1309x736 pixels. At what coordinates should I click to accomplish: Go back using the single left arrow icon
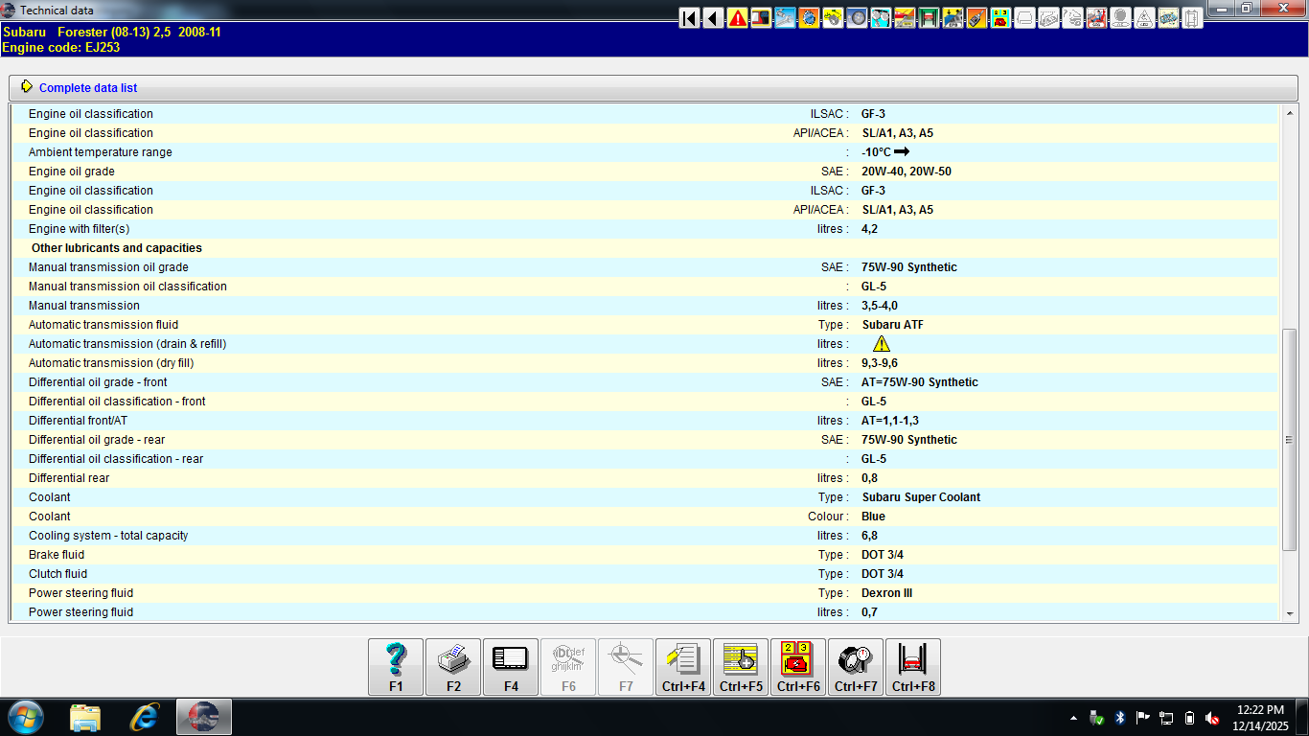click(x=714, y=17)
